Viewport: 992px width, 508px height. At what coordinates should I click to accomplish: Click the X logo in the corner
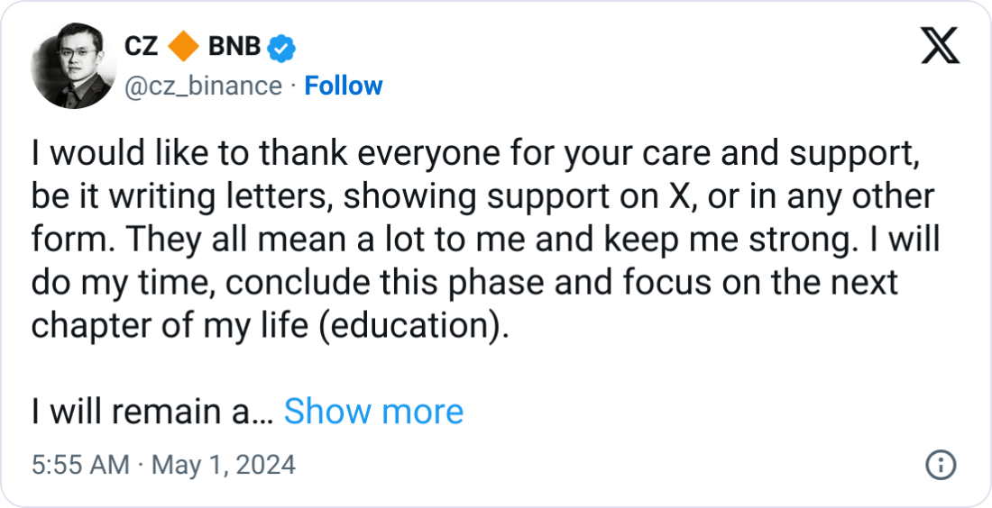click(x=939, y=45)
